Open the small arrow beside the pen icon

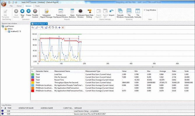click(x=39, y=28)
